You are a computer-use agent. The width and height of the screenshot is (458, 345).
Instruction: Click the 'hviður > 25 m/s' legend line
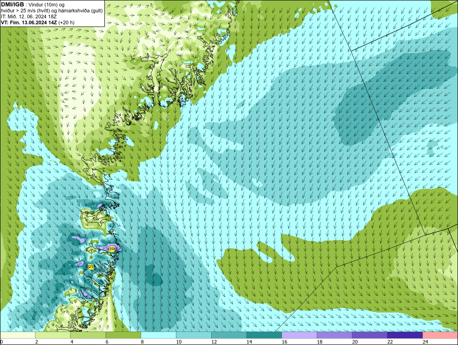tap(52, 11)
